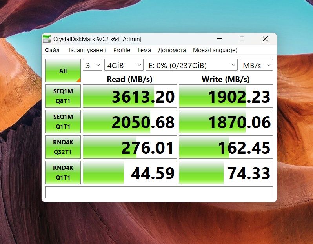Run the SEQ1M Q1T1 test
Viewport: 313px width, 244px height.
coord(63,122)
